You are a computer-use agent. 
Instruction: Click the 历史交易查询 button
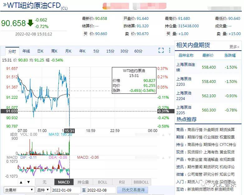133,190
